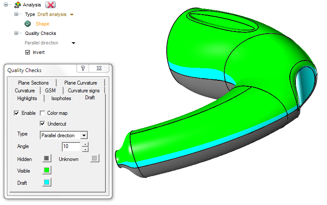Increase Angle with the up spinner arrow

click(x=85, y=144)
